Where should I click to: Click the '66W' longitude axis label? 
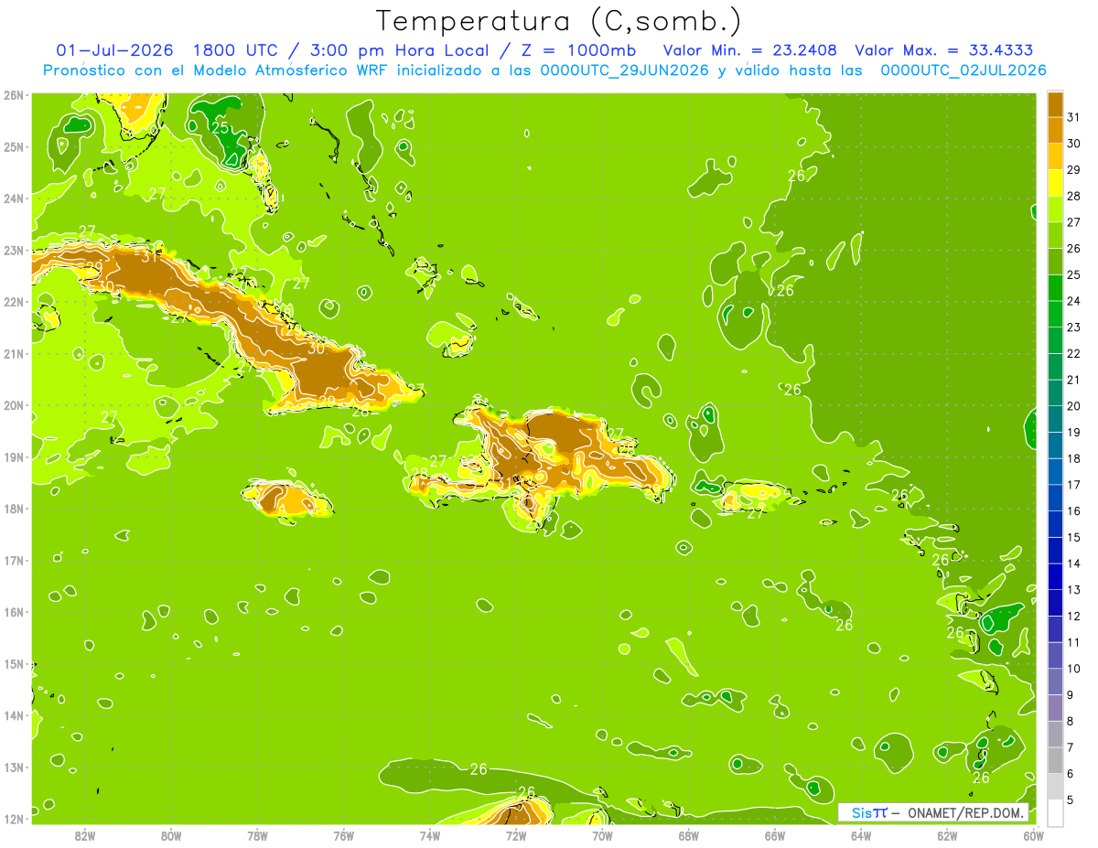775,835
